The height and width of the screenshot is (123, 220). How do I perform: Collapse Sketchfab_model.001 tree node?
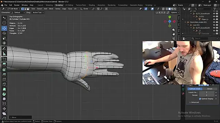click(x=185, y=22)
